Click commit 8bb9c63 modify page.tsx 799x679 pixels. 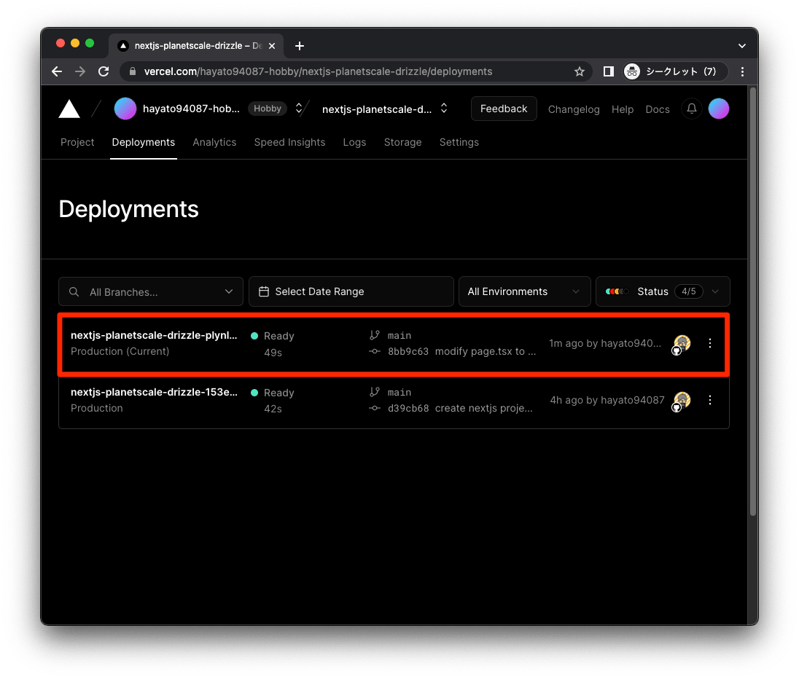pyautogui.click(x=461, y=351)
